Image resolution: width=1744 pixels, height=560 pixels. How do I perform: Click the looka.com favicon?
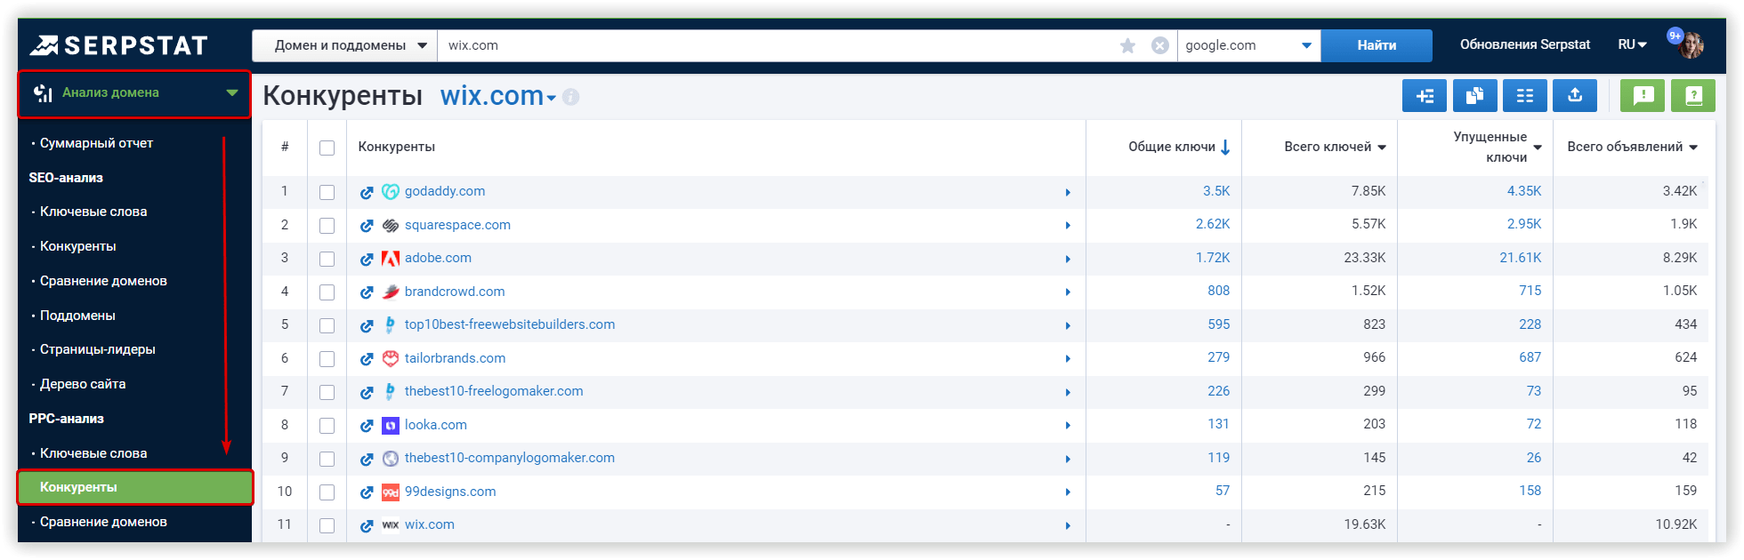pos(390,425)
